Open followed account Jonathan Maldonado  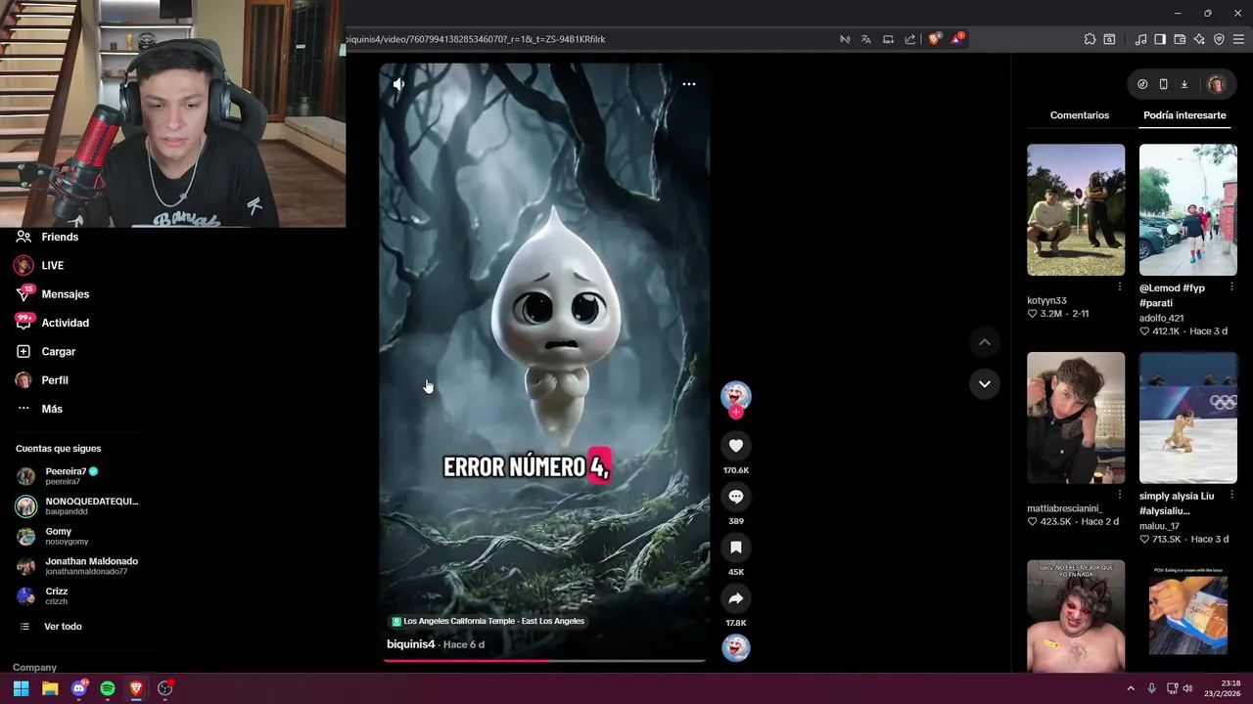coord(77,566)
